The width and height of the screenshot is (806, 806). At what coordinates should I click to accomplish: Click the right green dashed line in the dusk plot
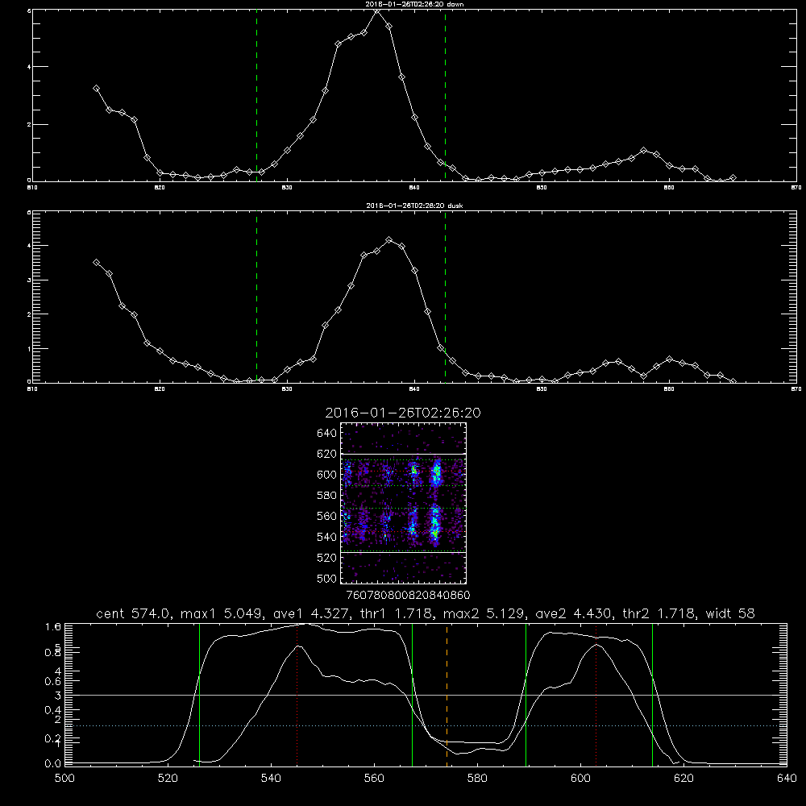pyautogui.click(x=445, y=297)
